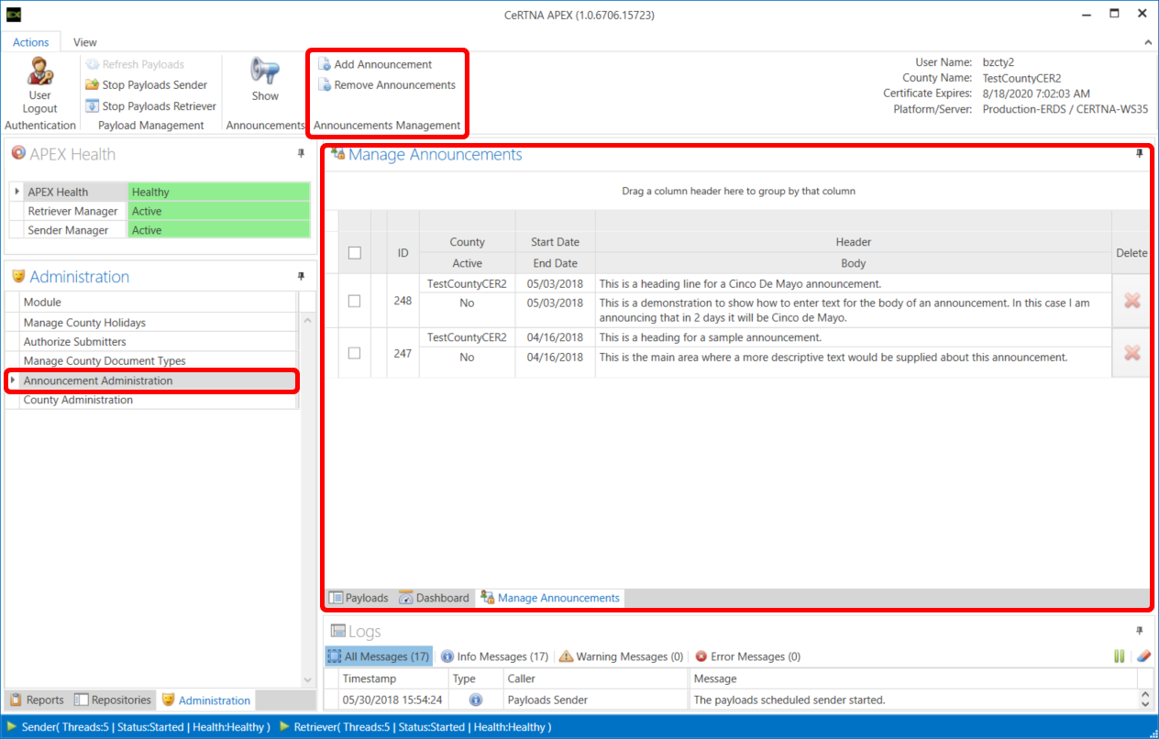Expand the APEX Health row arrow
The height and width of the screenshot is (739, 1159).
[x=17, y=192]
